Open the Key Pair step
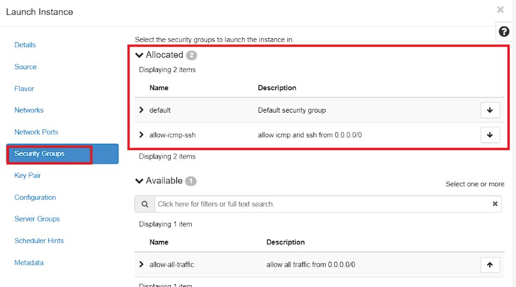Viewport: 516px width, 287px height. coord(27,176)
